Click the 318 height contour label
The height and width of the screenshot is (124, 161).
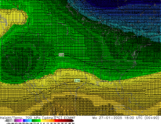pyautogui.click(x=77, y=81)
